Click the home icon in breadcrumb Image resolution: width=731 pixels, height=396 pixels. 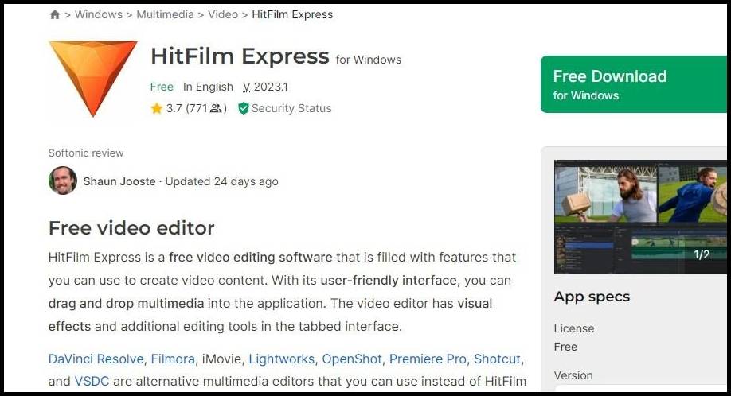tap(54, 15)
